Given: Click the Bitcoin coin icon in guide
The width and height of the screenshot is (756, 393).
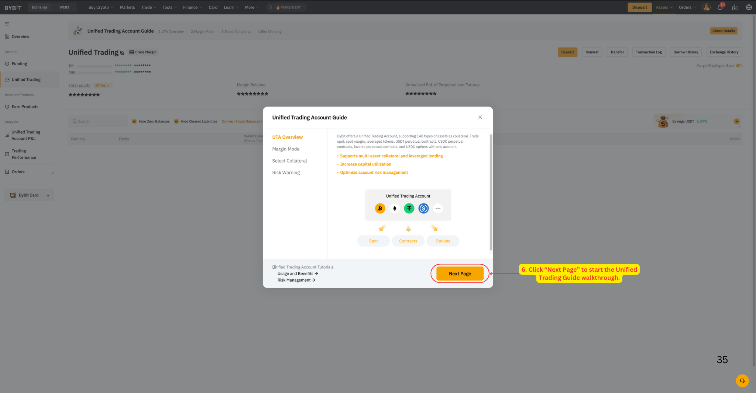Looking at the screenshot, I should tap(380, 209).
